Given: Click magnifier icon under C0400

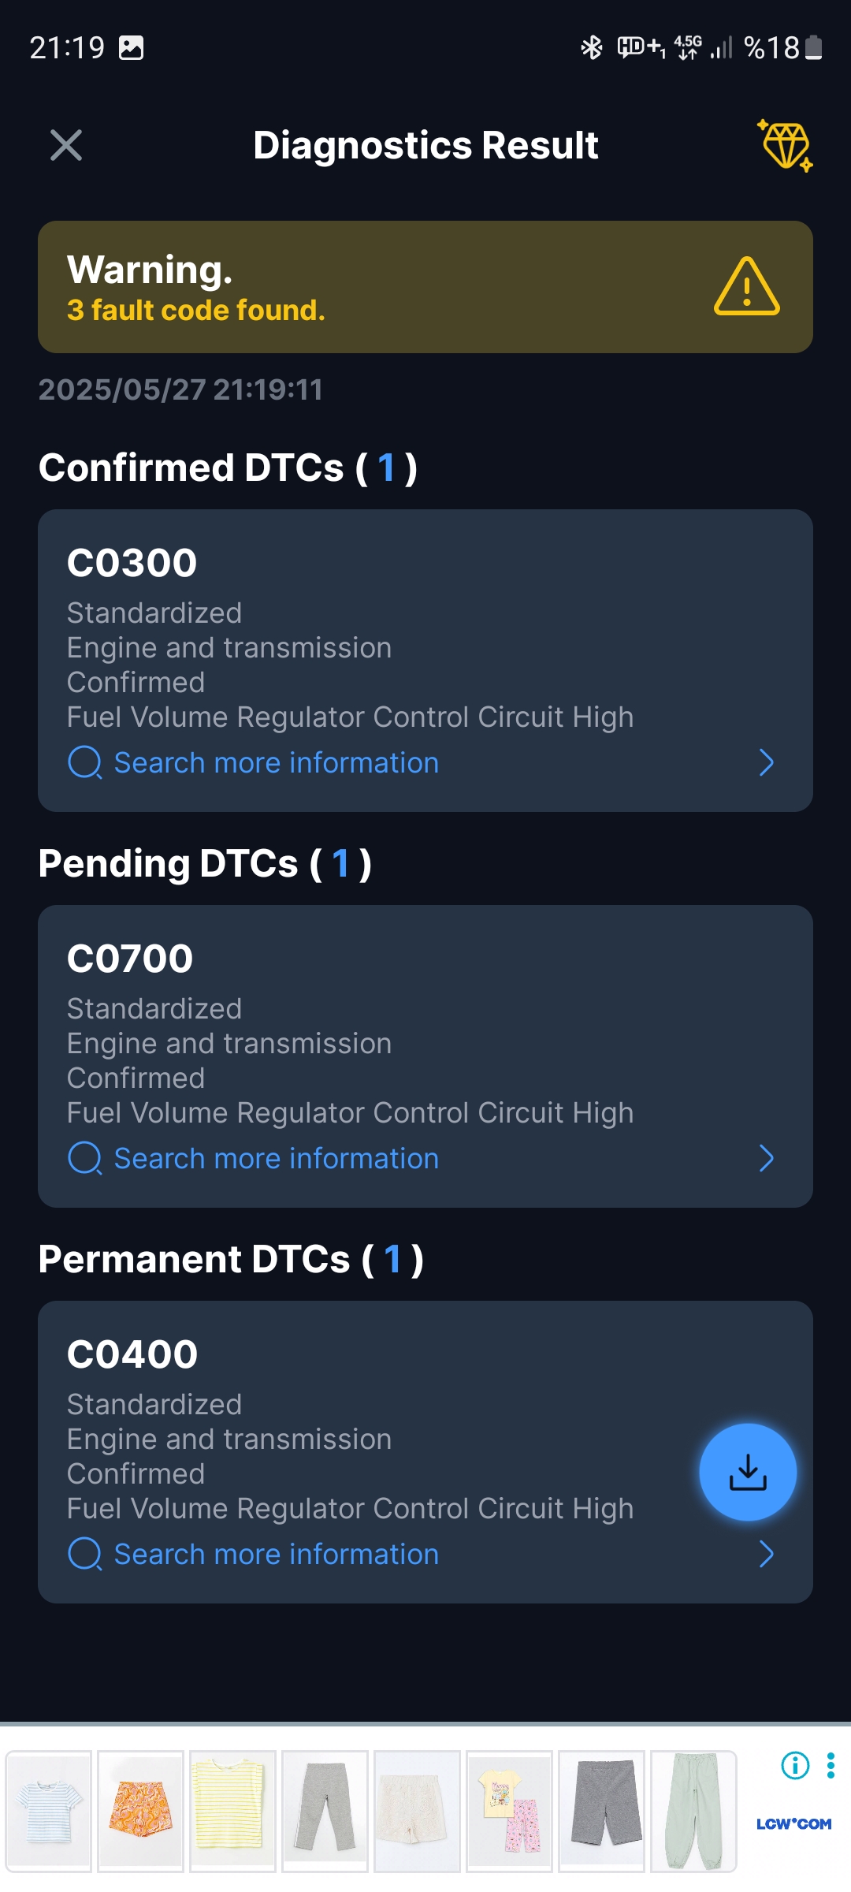Looking at the screenshot, I should click(x=85, y=1555).
